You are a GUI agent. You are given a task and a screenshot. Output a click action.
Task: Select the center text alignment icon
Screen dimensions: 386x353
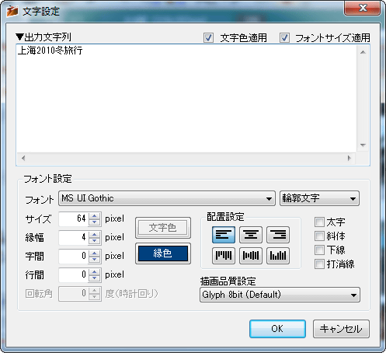pos(251,235)
